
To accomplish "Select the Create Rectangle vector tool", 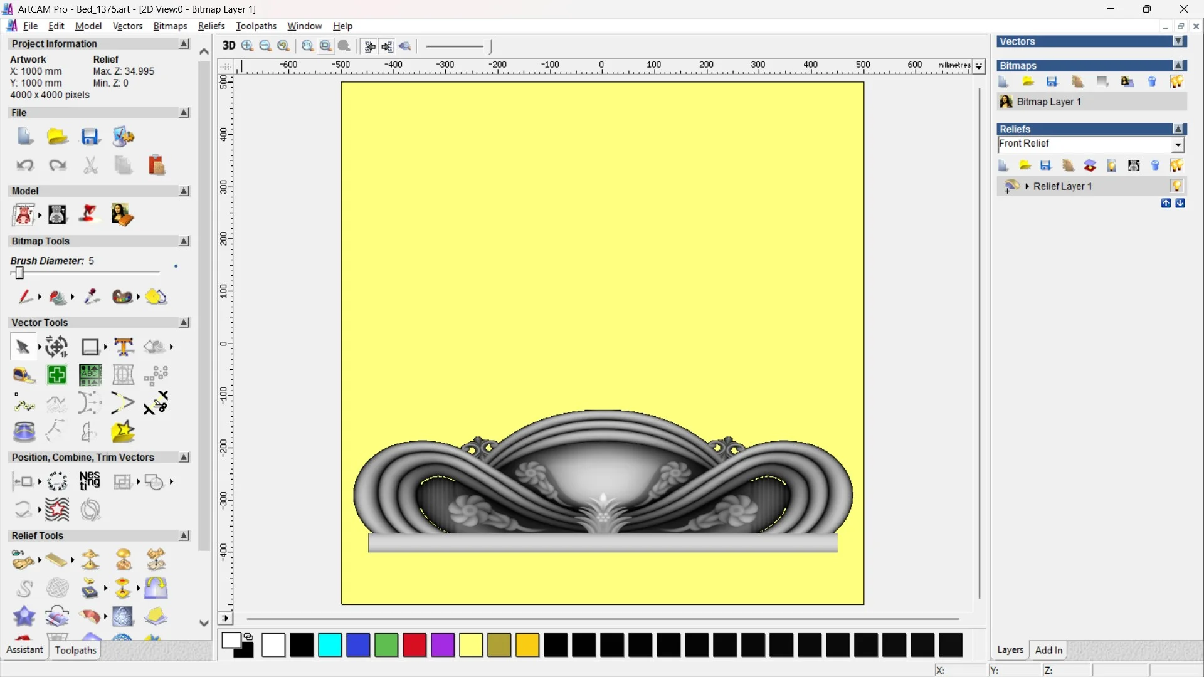I will click(x=90, y=347).
